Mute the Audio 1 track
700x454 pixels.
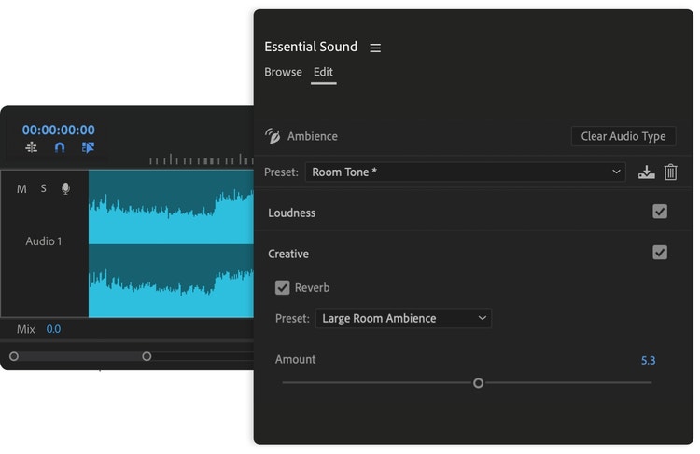click(x=21, y=189)
